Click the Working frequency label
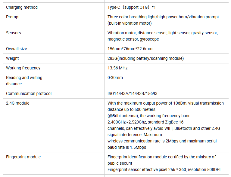This screenshot has width=231, height=177. pyautogui.click(x=23, y=68)
